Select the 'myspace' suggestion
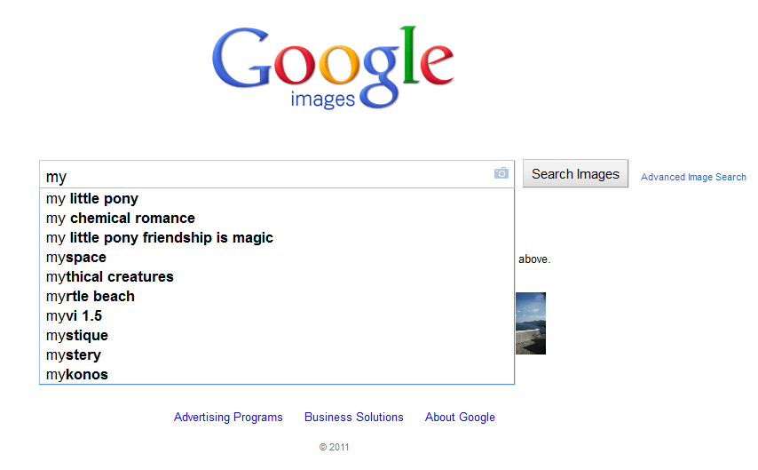The width and height of the screenshot is (758, 470). [x=76, y=258]
